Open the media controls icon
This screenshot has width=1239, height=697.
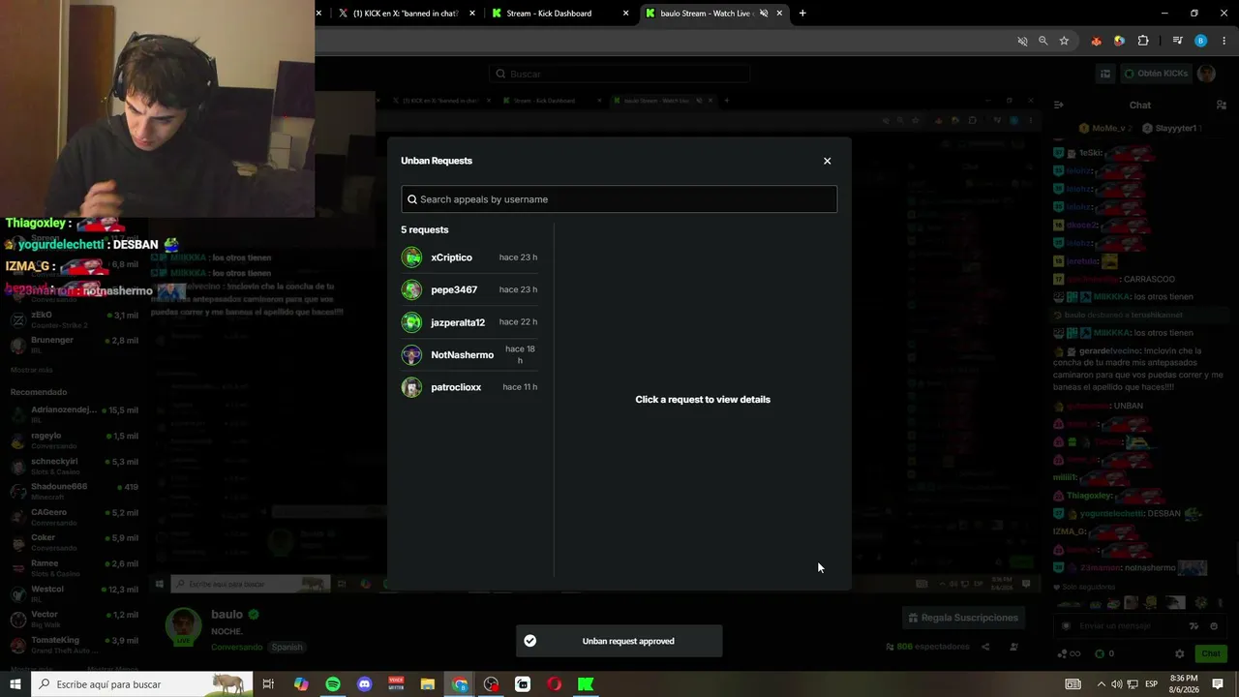point(1177,41)
